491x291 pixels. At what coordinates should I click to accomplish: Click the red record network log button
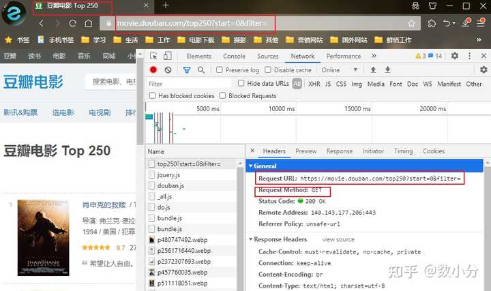click(x=153, y=70)
